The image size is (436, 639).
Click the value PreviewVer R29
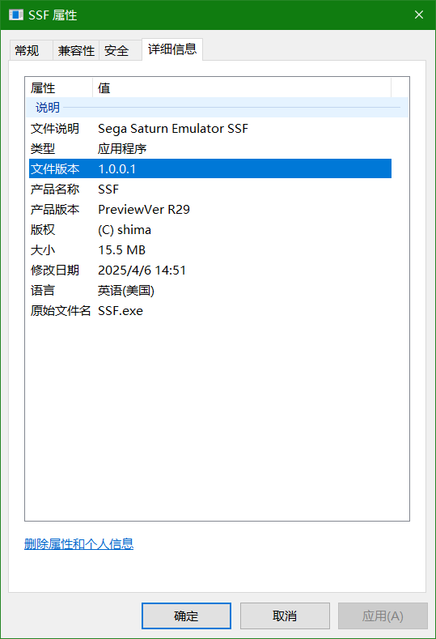144,210
